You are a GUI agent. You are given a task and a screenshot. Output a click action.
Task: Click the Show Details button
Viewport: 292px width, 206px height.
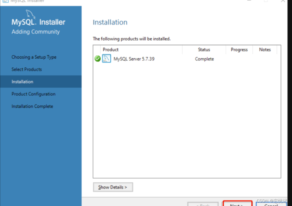(113, 187)
